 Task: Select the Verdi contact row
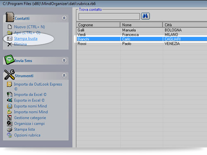[142, 35]
